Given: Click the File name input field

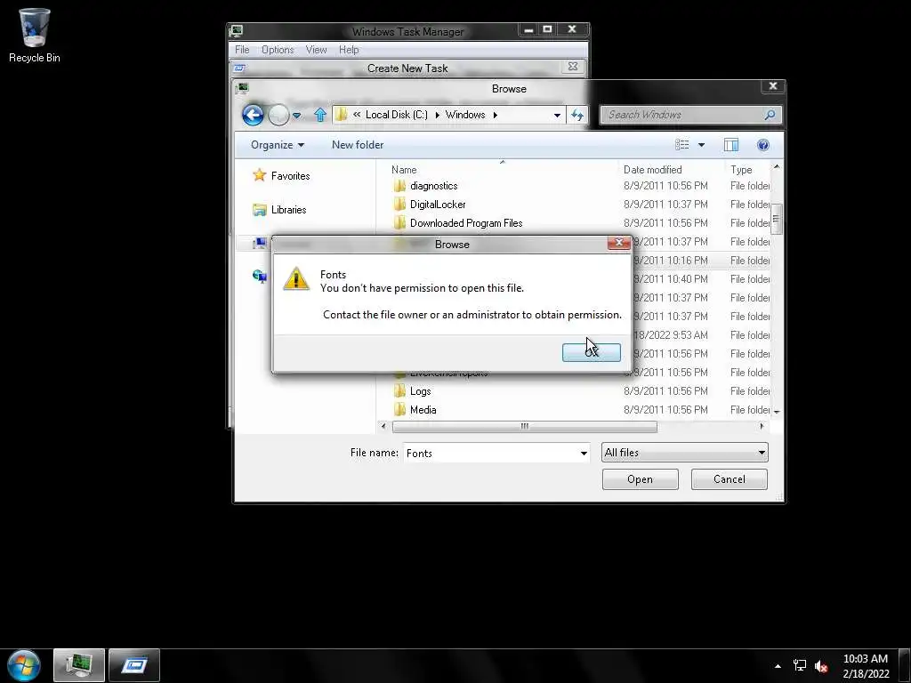Looking at the screenshot, I should pyautogui.click(x=490, y=453).
